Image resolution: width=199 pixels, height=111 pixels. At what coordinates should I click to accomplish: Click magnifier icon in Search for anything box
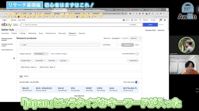[23, 25]
